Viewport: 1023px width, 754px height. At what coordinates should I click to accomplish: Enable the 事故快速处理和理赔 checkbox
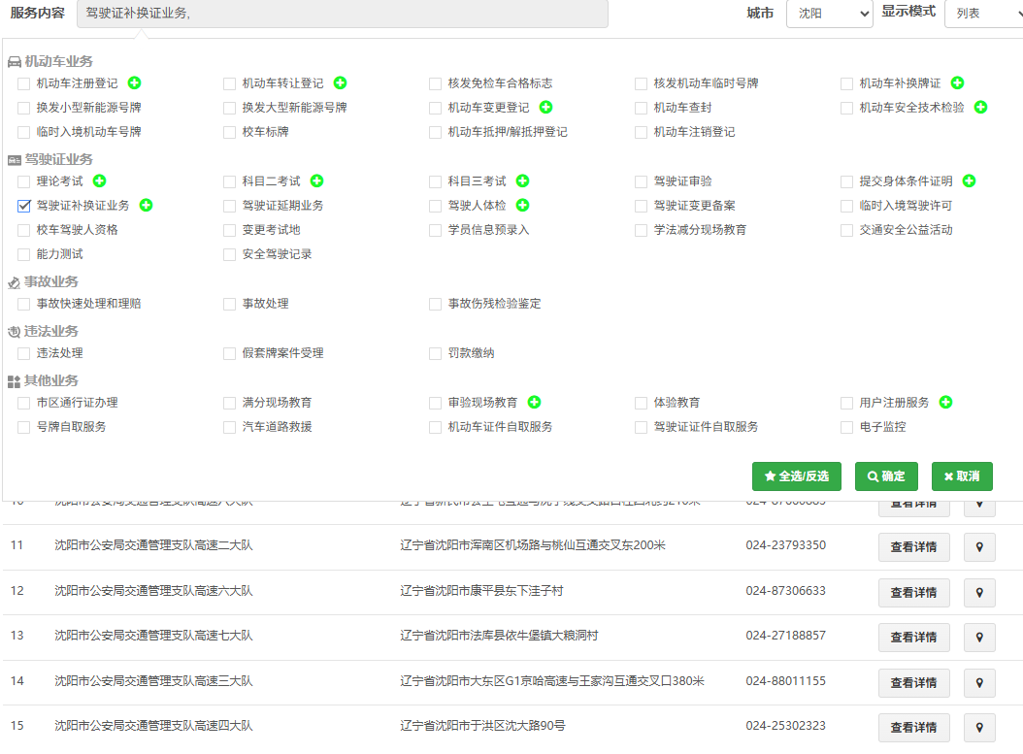point(24,304)
